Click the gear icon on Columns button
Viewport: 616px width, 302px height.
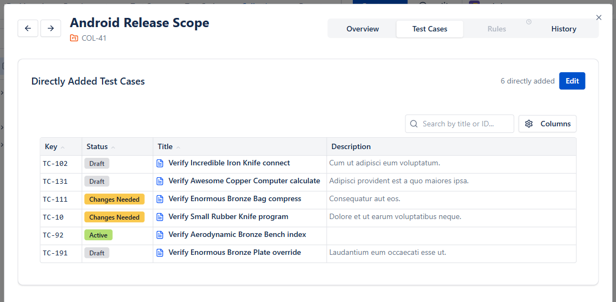(529, 124)
